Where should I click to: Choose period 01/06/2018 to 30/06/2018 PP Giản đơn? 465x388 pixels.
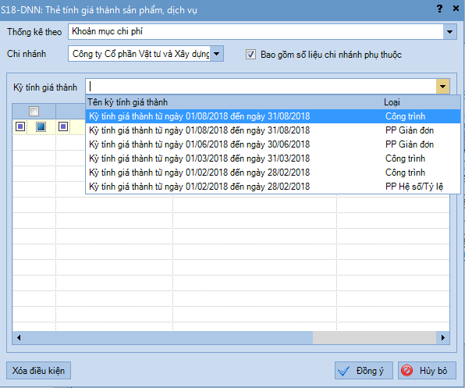[273, 144]
